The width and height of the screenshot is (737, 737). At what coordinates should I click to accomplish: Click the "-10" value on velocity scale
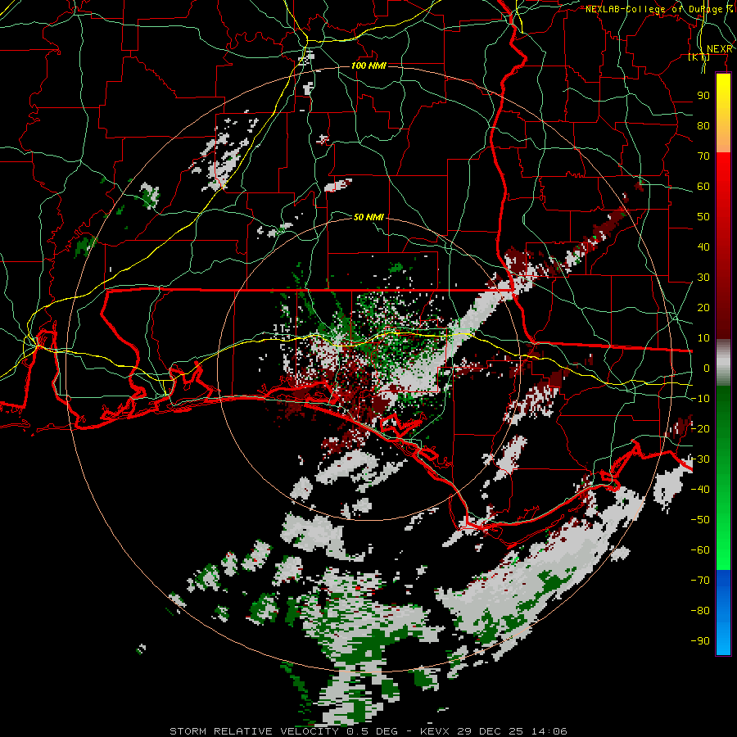pyautogui.click(x=700, y=399)
